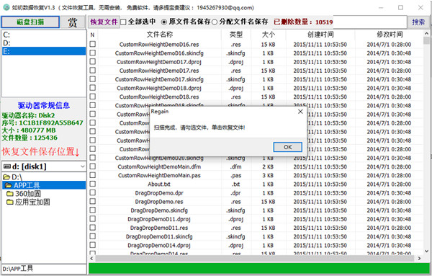Click the 赏 reward button

73,22
